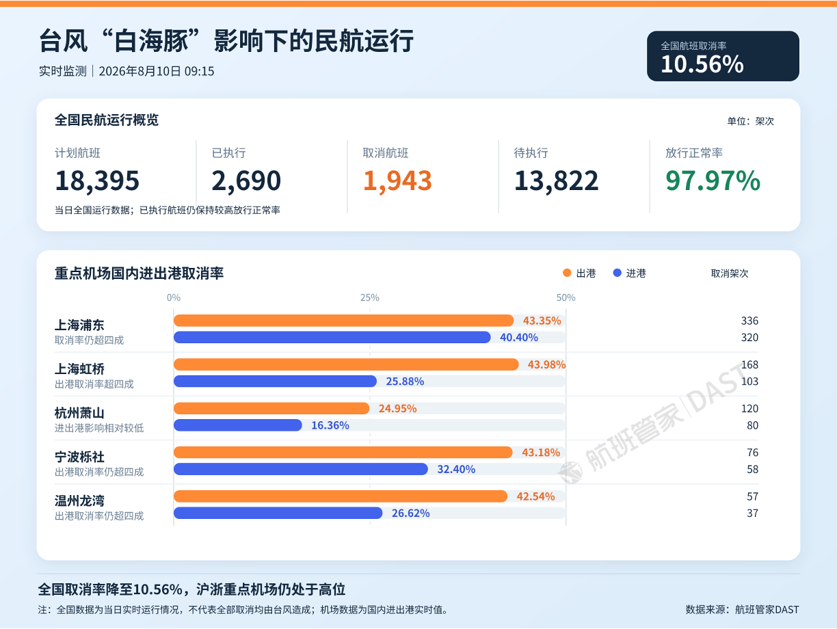Click the 25% axis label
837x629 pixels.
click(x=370, y=297)
